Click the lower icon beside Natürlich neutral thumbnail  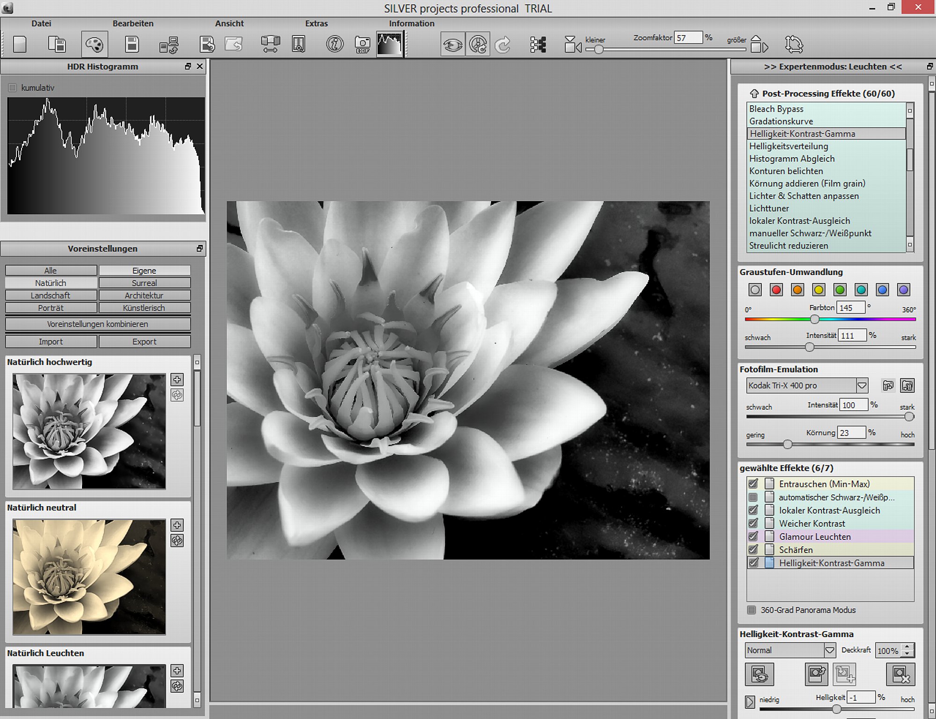click(x=177, y=541)
